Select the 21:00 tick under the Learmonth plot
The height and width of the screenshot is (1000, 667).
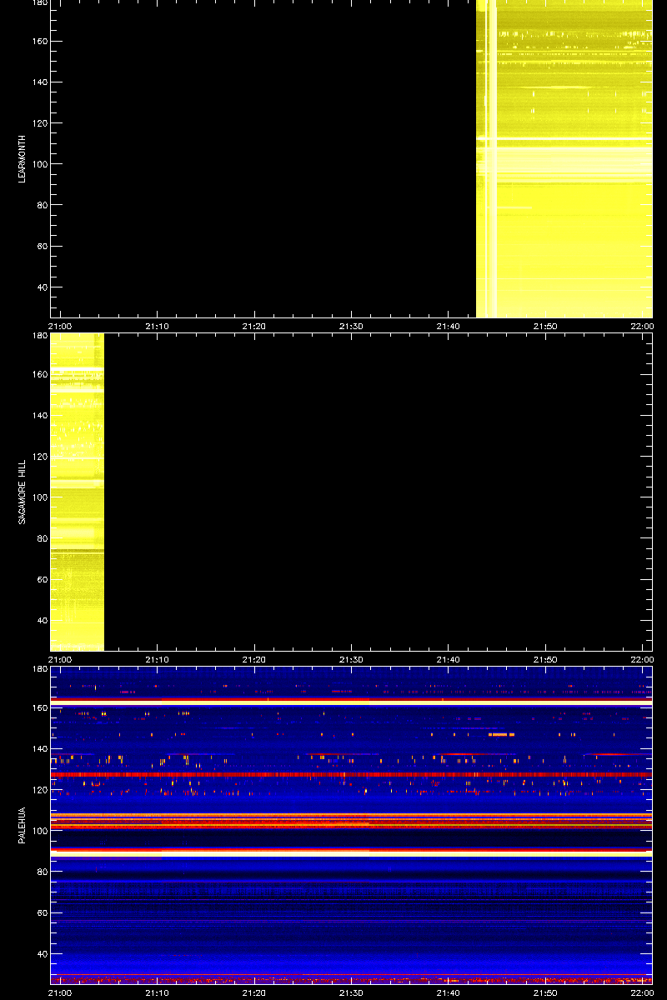coord(60,326)
